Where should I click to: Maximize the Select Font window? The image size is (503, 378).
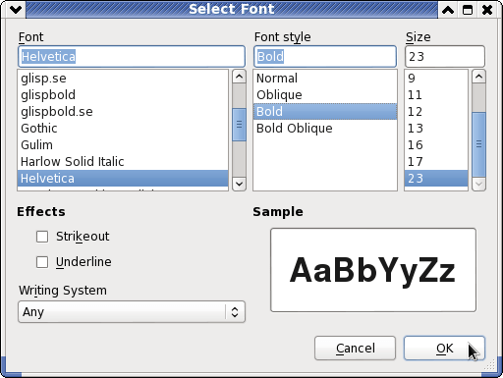coord(468,10)
